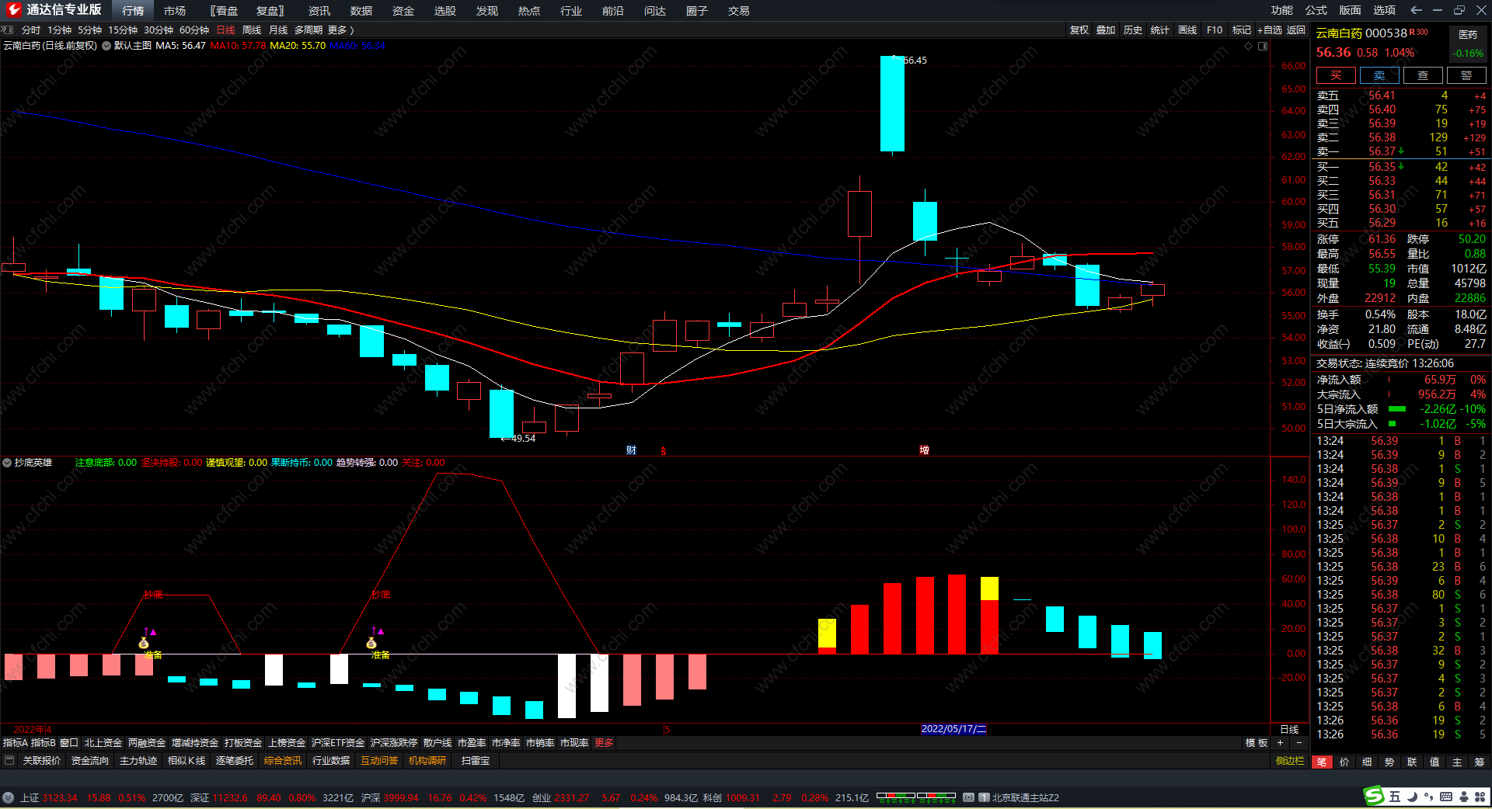The image size is (1492, 809).
Task: Click the F10 company info button
Action: (1215, 30)
